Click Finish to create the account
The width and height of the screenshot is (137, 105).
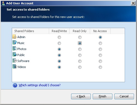pos(103,96)
